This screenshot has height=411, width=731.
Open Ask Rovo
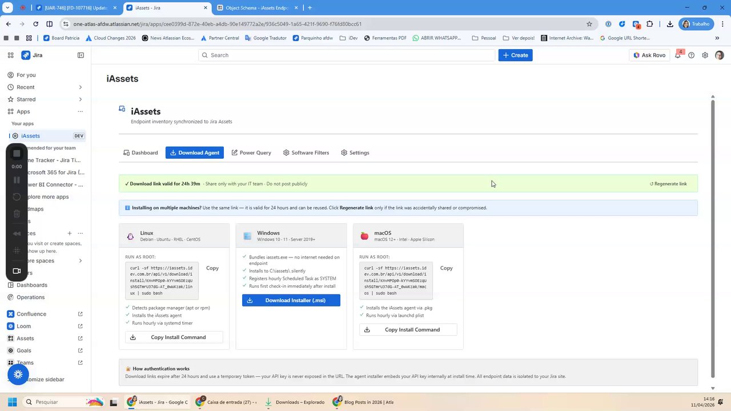pyautogui.click(x=650, y=55)
